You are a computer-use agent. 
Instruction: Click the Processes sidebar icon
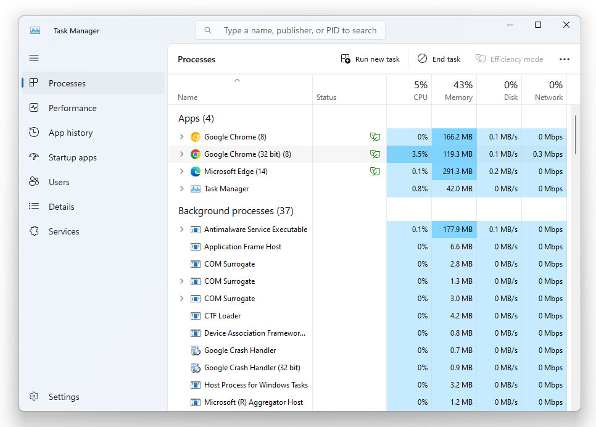pyautogui.click(x=34, y=83)
